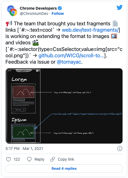128x178 pixels.
Task: Click the @ChromiumDev handle
Action: 34,14
